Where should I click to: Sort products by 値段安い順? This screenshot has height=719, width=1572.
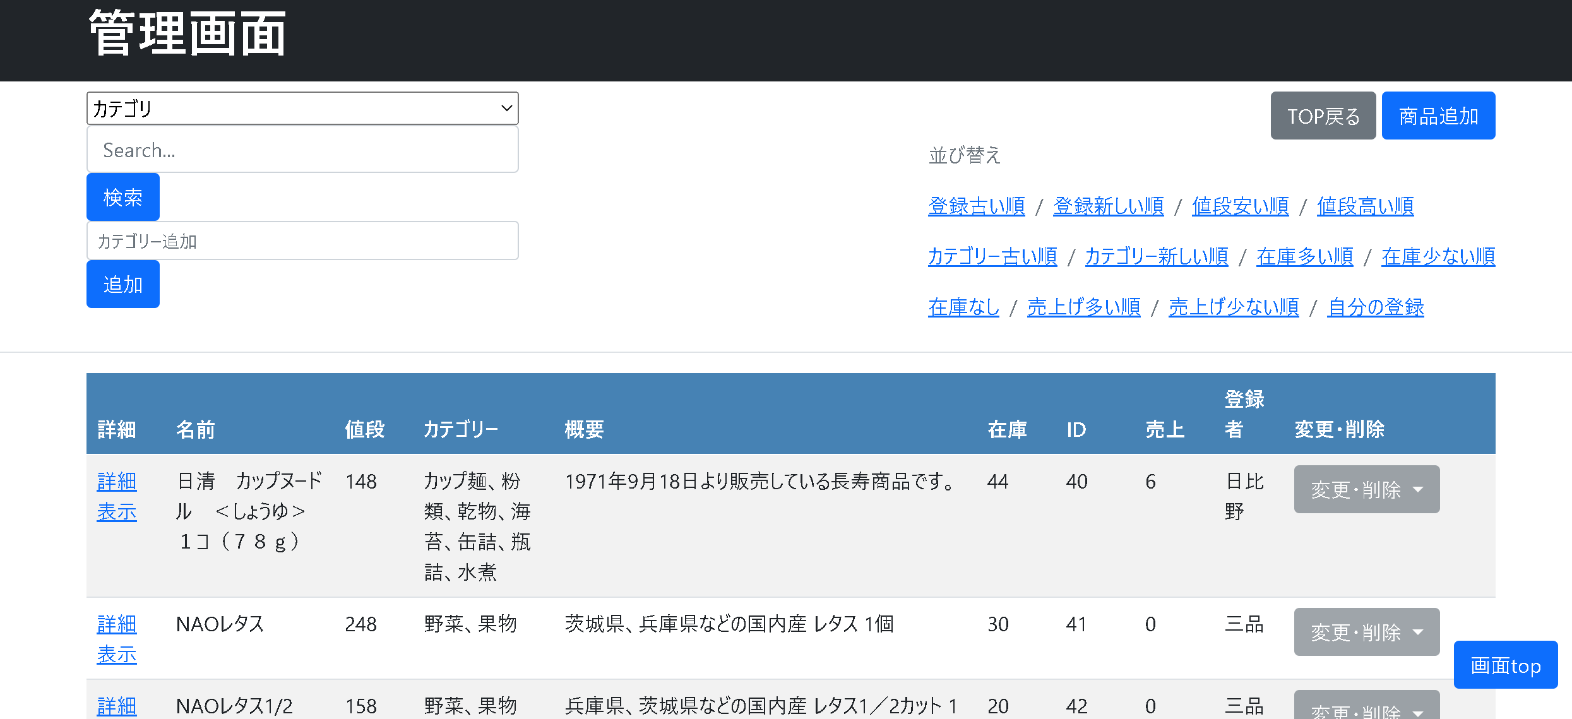point(1239,206)
